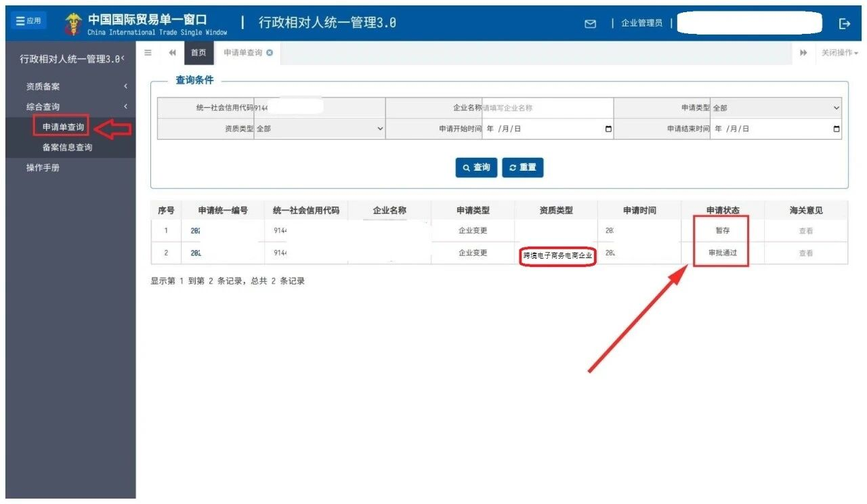Viewport: 867px width, 504px height.
Task: Open the 关闭操作 dropdown
Action: point(838,52)
